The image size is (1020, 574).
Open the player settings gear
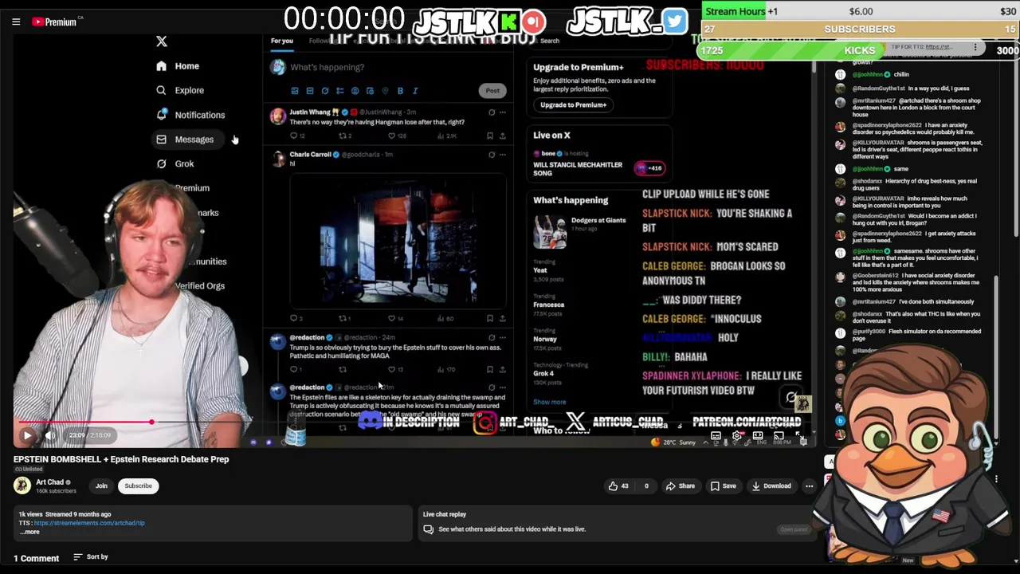coord(737,436)
